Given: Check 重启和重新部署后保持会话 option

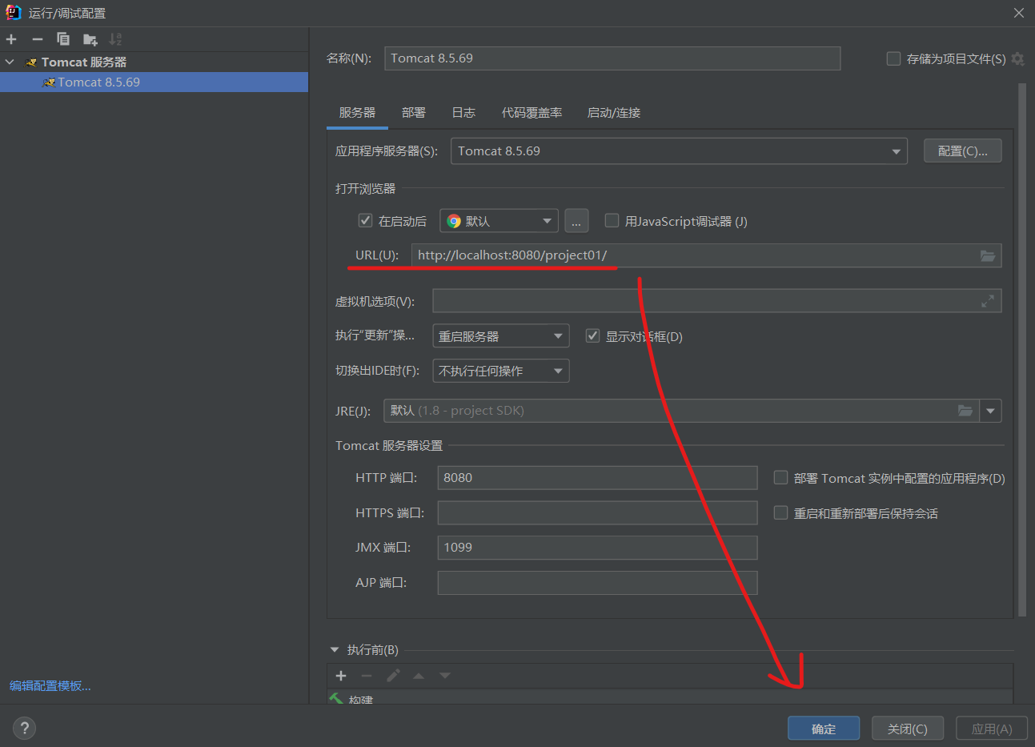Looking at the screenshot, I should [x=780, y=512].
